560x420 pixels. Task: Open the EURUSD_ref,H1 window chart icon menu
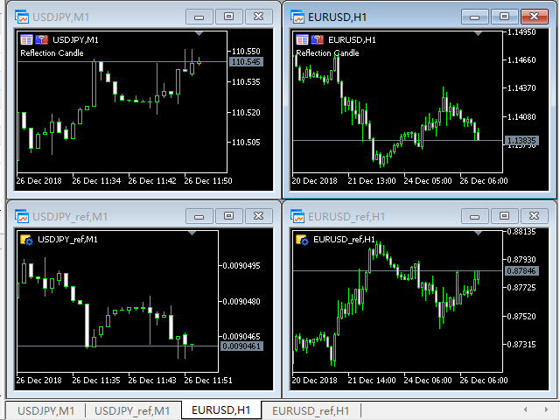point(297,216)
